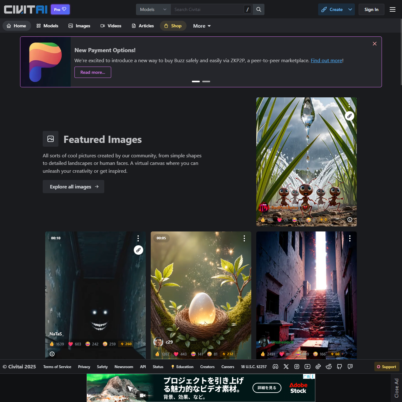Expand the Create button dropdown arrow
Image resolution: width=402 pixels, height=402 pixels.
tap(350, 9)
